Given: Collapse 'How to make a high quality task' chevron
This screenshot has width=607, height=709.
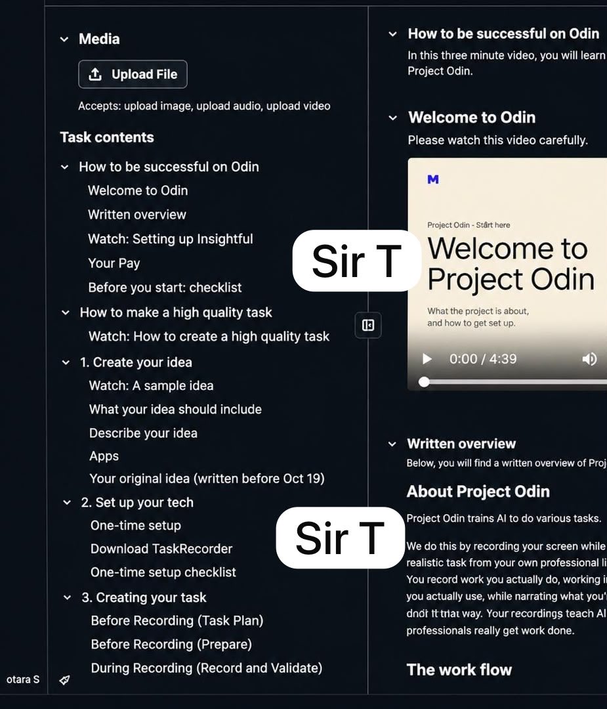Looking at the screenshot, I should coord(66,312).
